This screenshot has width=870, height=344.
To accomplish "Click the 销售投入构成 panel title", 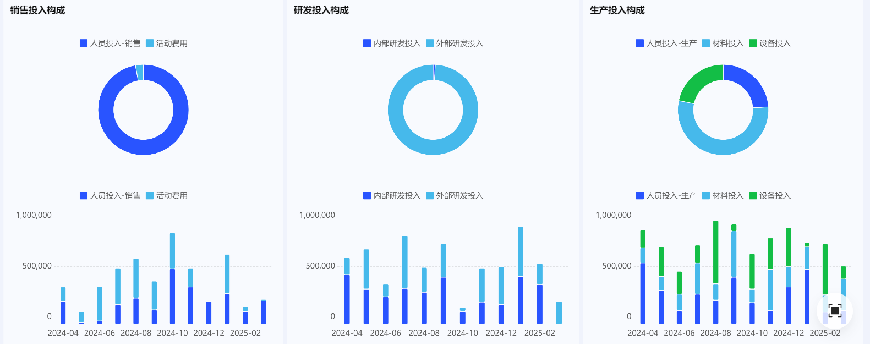I will click(37, 10).
